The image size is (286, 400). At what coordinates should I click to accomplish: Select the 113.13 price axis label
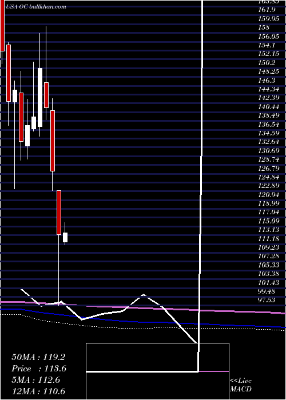click(269, 230)
